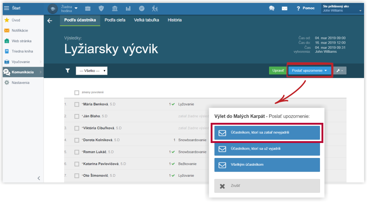Click Zrušiť to cancel the dialog

267,186
